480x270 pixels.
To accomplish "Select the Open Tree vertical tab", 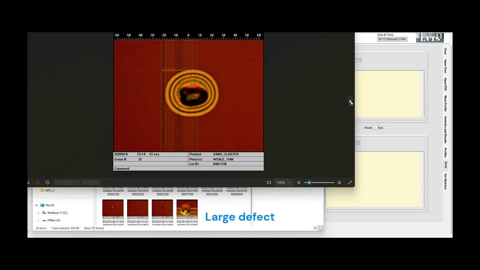I will point(445,66).
